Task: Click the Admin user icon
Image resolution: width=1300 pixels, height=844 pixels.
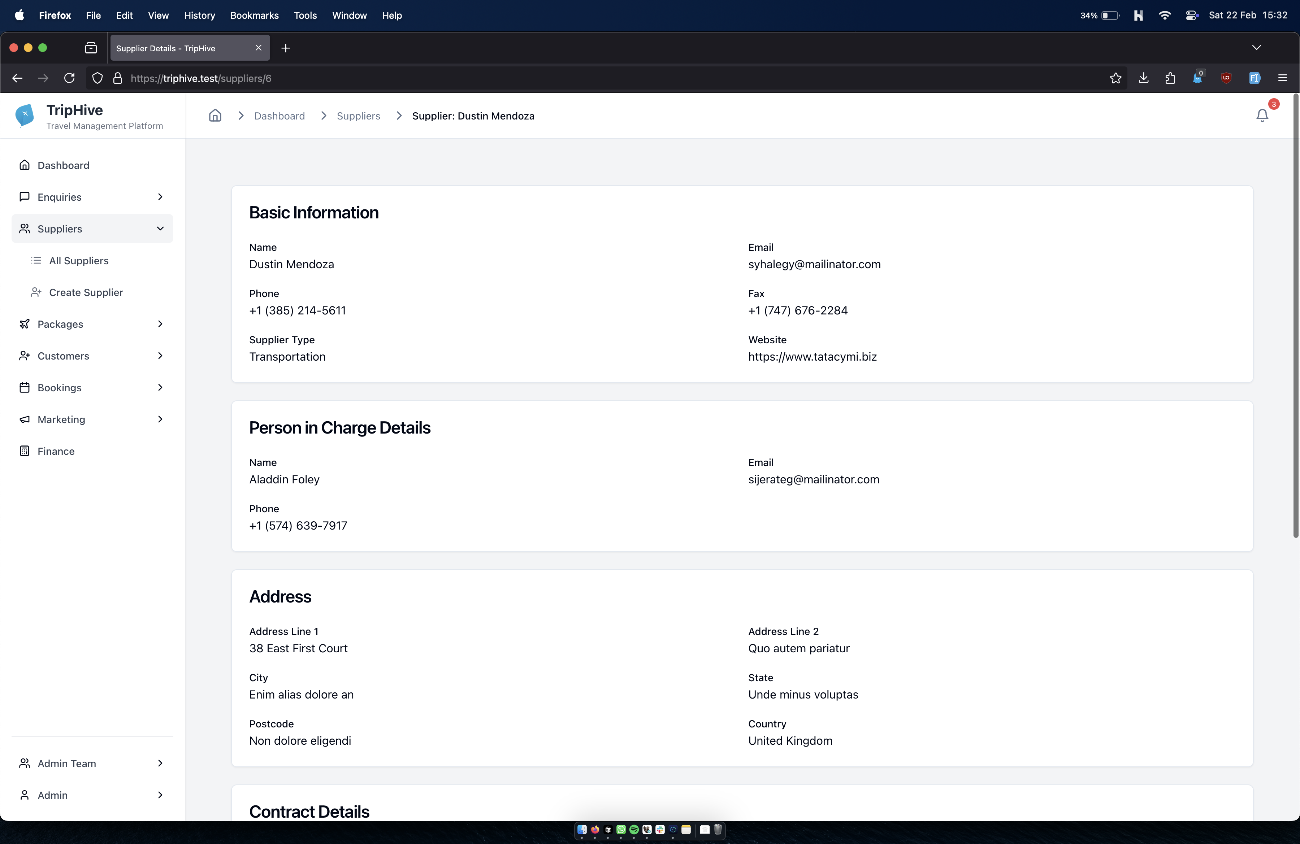Action: (25, 795)
